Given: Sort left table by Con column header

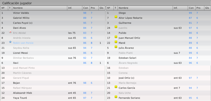Looking at the screenshot, I should pyautogui.click(x=86, y=8).
